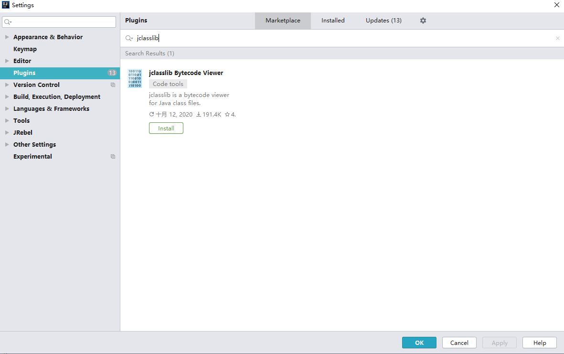
Task: Click the Cancel button
Action: pos(459,343)
